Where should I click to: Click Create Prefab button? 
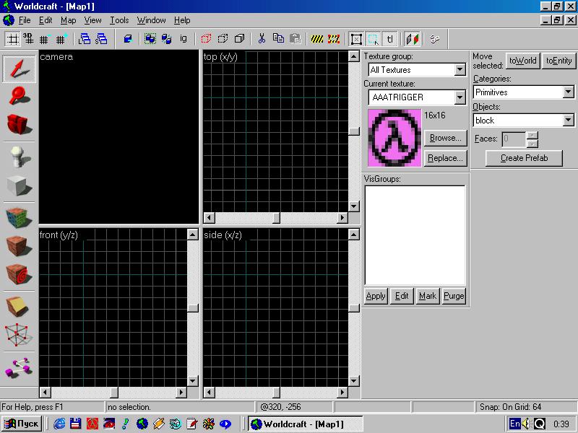click(524, 158)
